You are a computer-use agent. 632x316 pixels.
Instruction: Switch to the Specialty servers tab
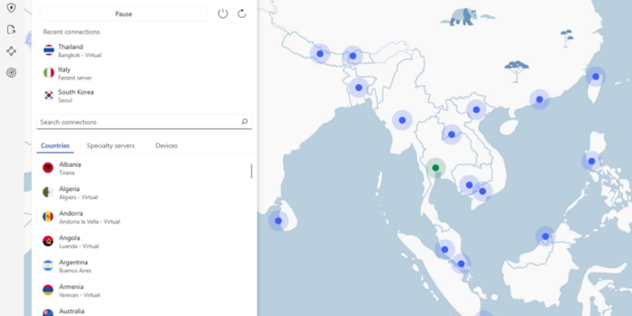click(111, 146)
